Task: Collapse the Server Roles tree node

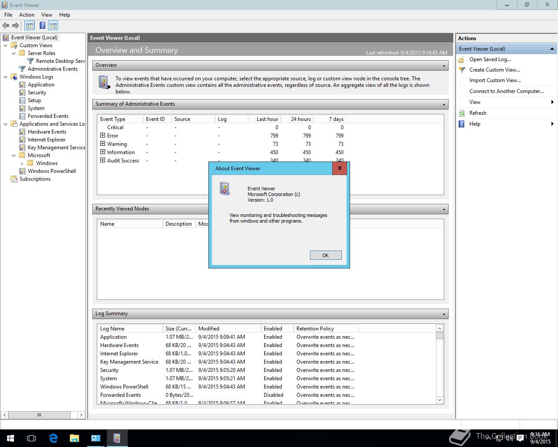Action: 14,53
